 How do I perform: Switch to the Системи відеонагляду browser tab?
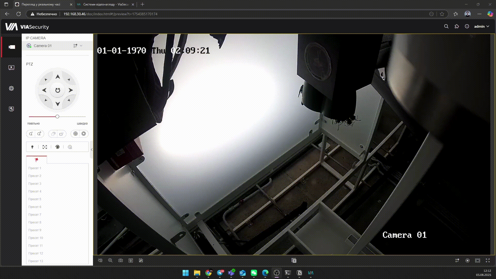(x=106, y=4)
